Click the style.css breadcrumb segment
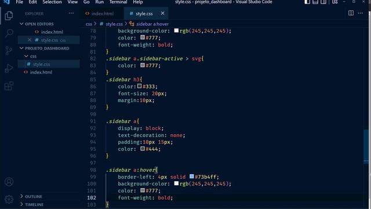The image size is (371, 209). click(114, 24)
